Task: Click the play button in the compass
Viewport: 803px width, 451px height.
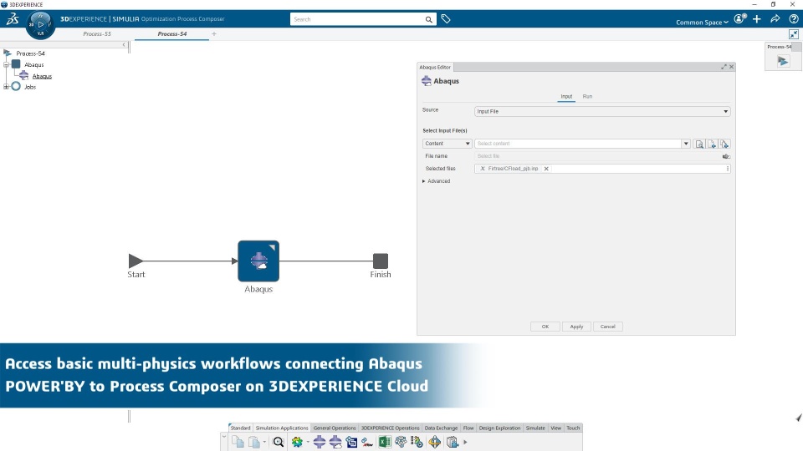Action: [40, 24]
